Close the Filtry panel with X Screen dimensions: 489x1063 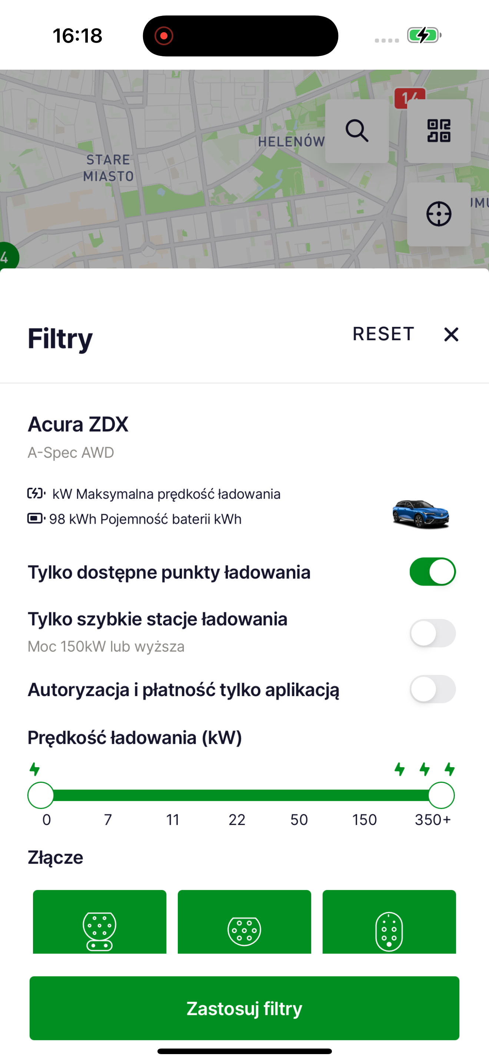coord(451,334)
